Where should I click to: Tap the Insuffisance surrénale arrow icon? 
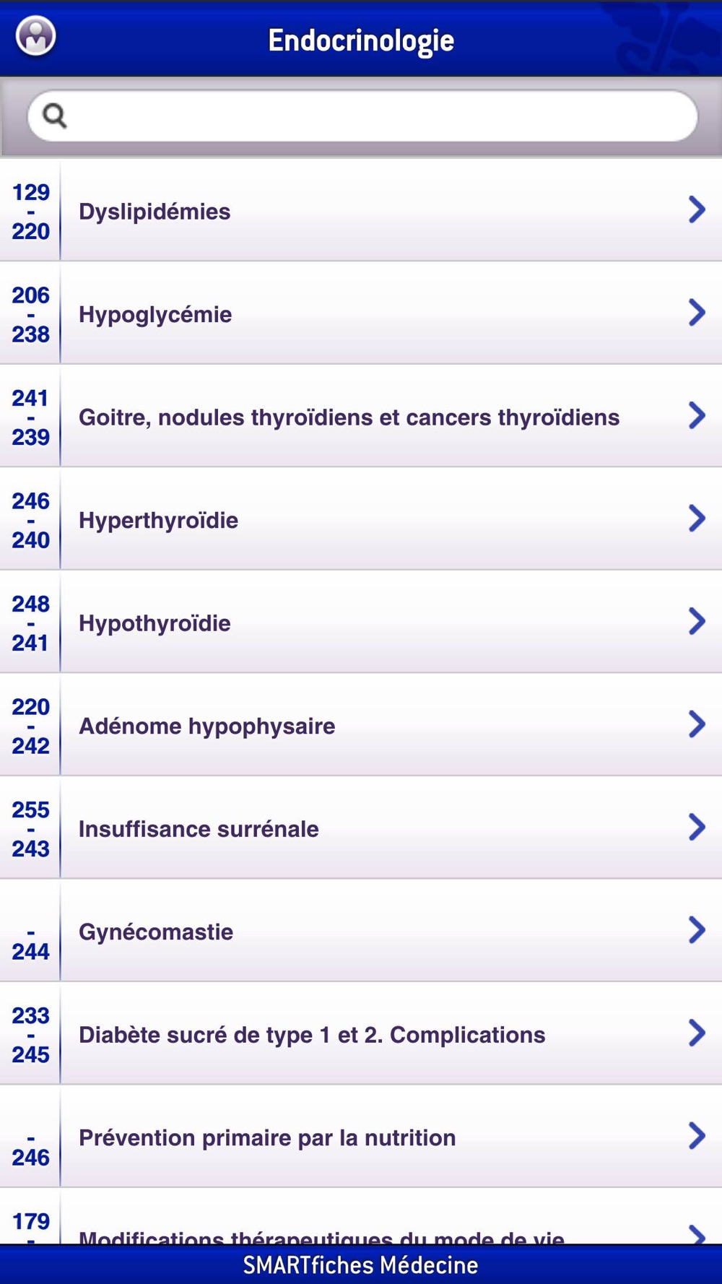tap(697, 828)
